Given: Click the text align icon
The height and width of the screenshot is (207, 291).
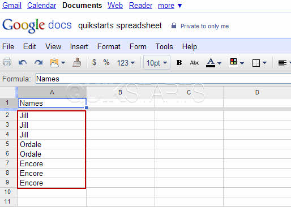Looking at the screenshot, I should (x=283, y=63).
